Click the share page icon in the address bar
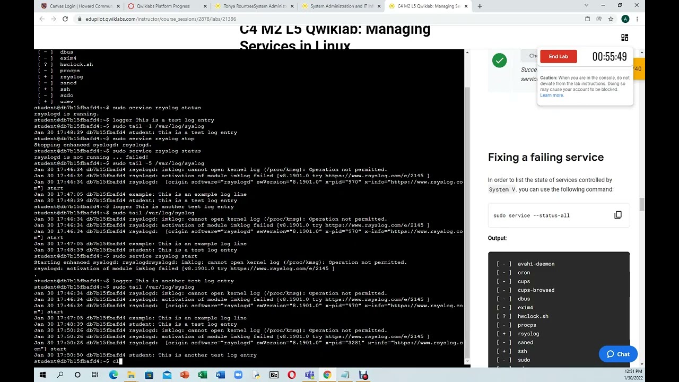 [x=599, y=19]
